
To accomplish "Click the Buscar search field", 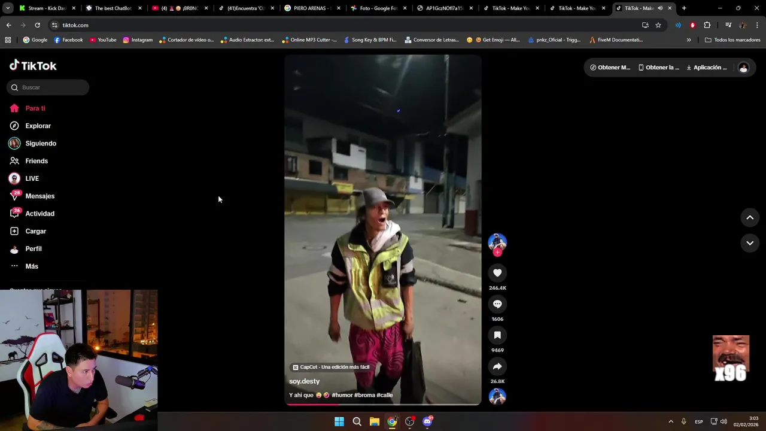I will [48, 87].
